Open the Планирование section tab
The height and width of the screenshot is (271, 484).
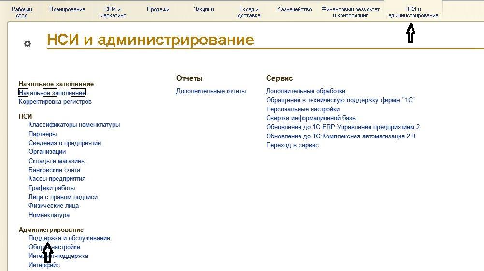pos(67,9)
